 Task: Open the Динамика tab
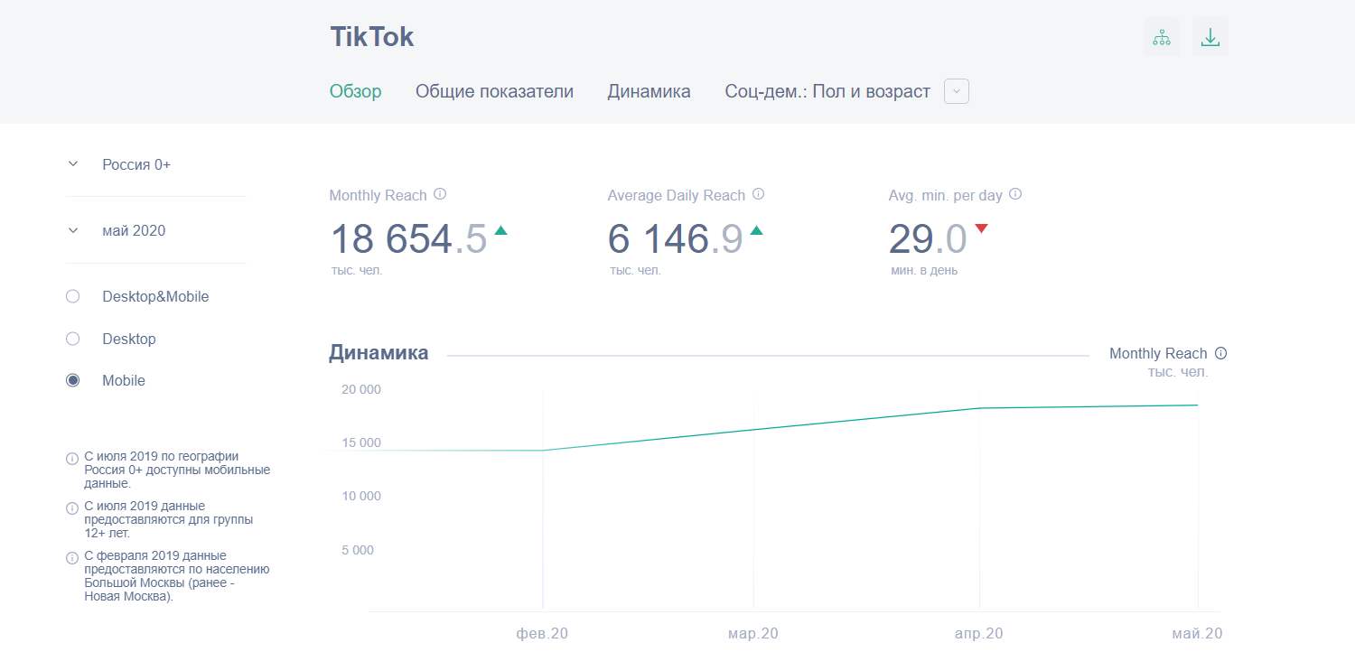coord(649,91)
